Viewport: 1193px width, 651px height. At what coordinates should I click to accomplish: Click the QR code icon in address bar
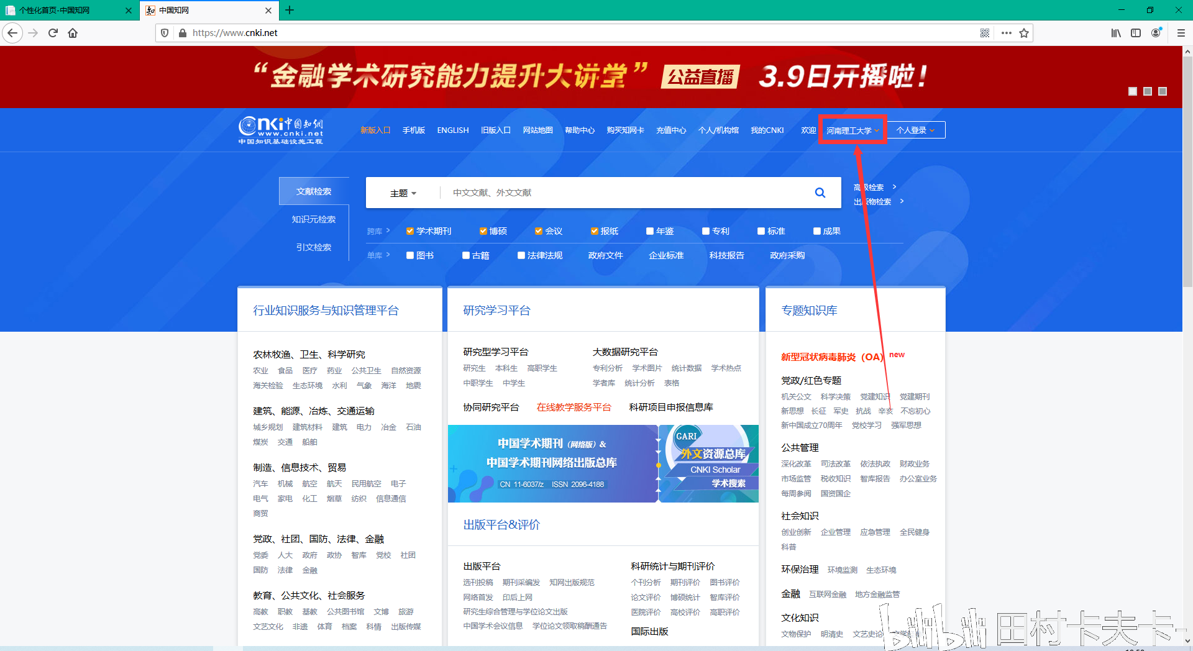[985, 33]
